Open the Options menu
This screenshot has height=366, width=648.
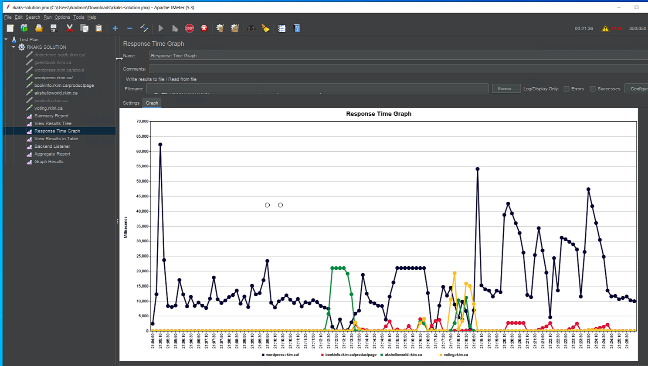tap(62, 17)
